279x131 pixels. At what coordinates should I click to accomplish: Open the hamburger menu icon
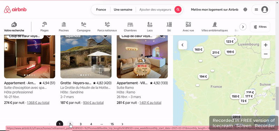click(x=256, y=10)
